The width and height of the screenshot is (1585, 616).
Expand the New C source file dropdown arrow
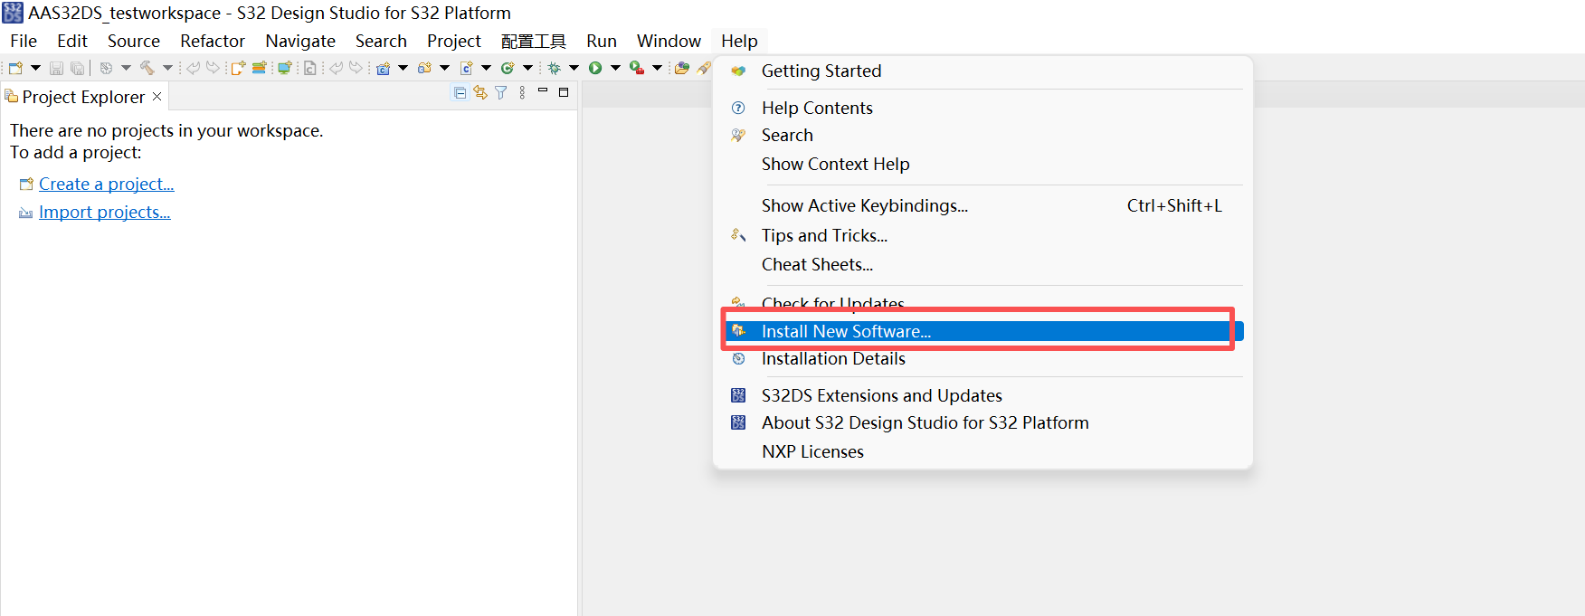point(486,68)
